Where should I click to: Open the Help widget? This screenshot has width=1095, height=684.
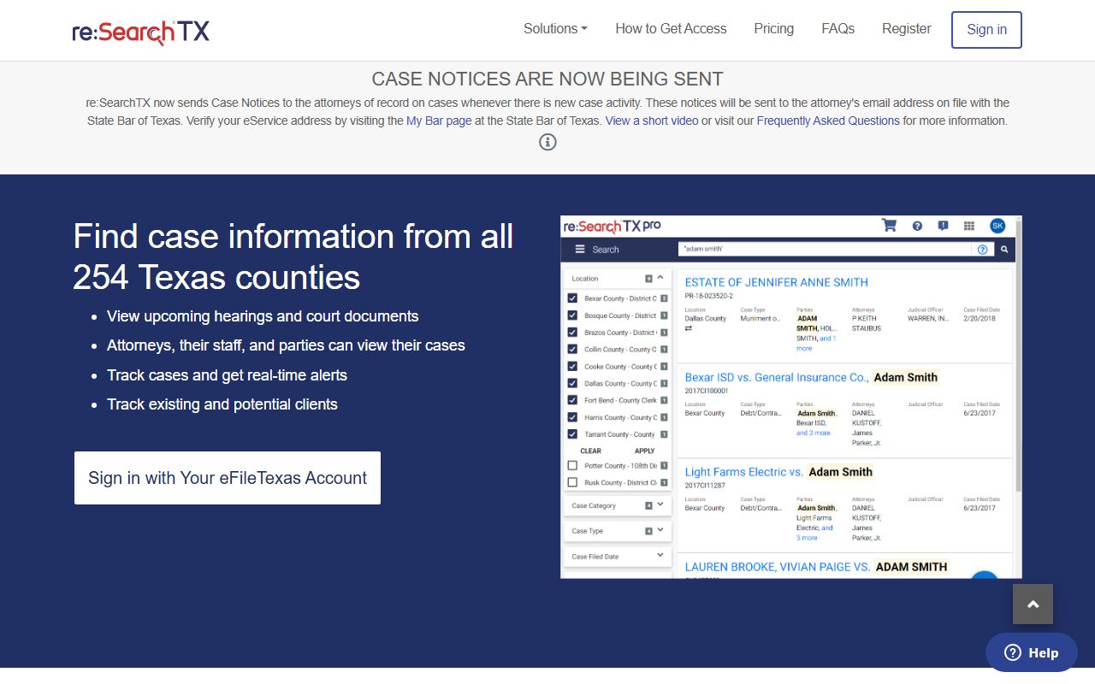(x=1032, y=652)
